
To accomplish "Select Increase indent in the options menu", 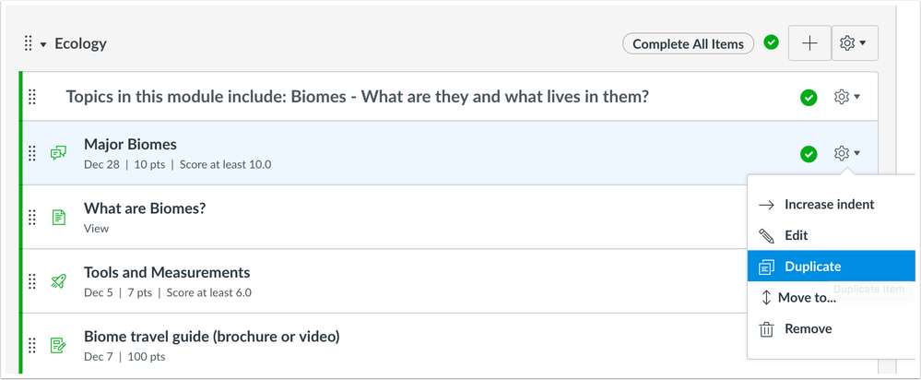I will pyautogui.click(x=829, y=204).
